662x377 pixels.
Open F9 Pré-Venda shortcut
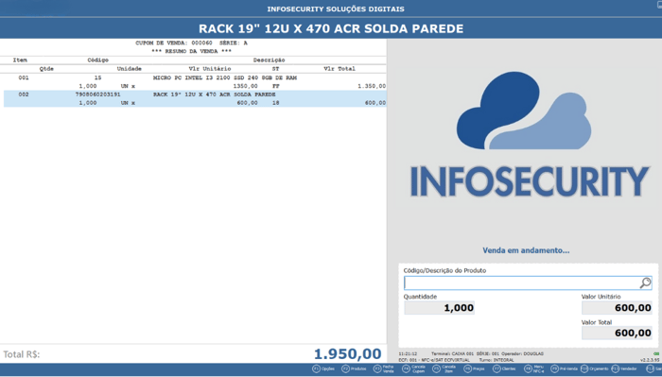point(564,369)
